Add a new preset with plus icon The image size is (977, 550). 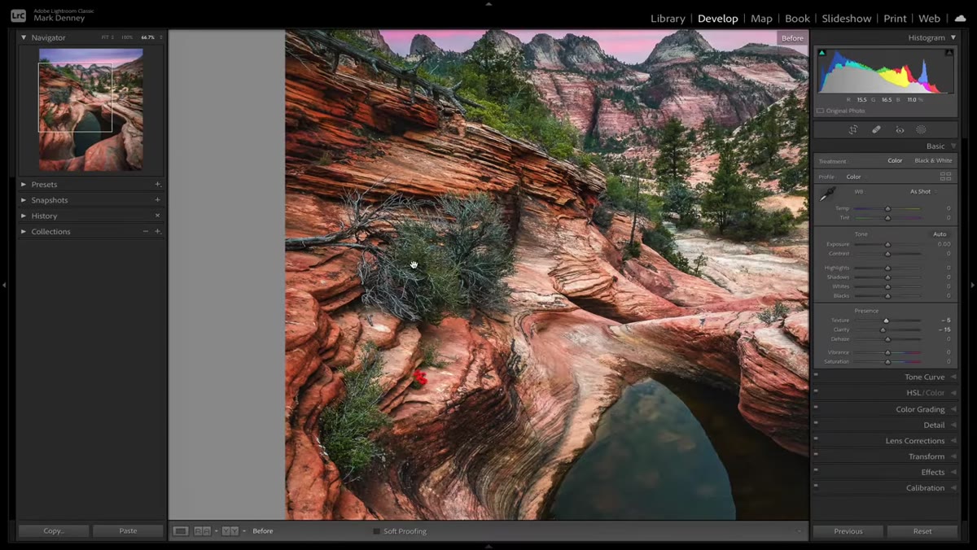tap(158, 185)
